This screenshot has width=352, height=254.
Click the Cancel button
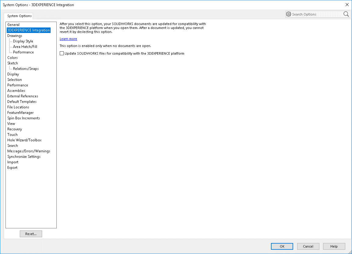308,246
